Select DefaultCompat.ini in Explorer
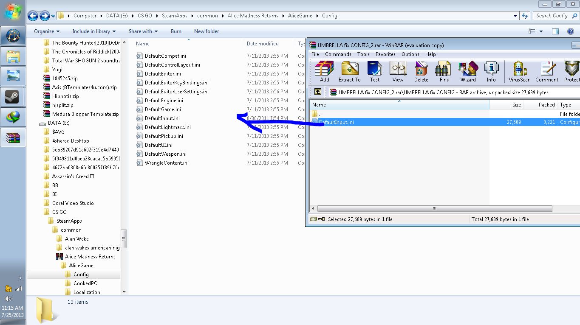Image resolution: width=580 pixels, height=325 pixels. pyautogui.click(x=165, y=56)
